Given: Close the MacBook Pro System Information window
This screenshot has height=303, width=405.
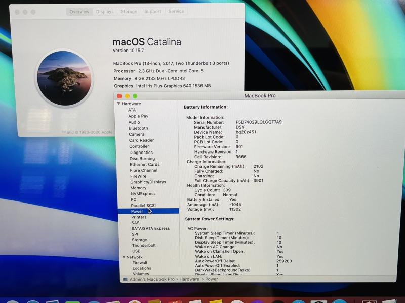Looking at the screenshot, I should coord(119,96).
